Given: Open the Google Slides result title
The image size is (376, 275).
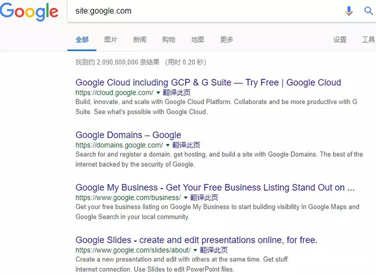Looking at the screenshot, I should point(196,240).
